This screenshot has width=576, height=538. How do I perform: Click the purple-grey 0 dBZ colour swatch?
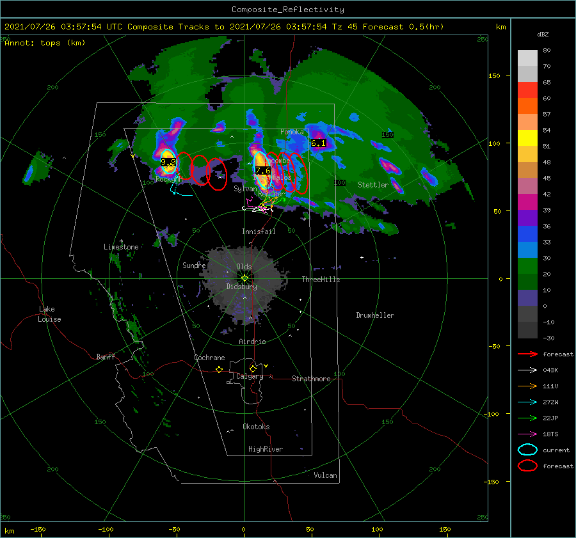click(x=527, y=298)
